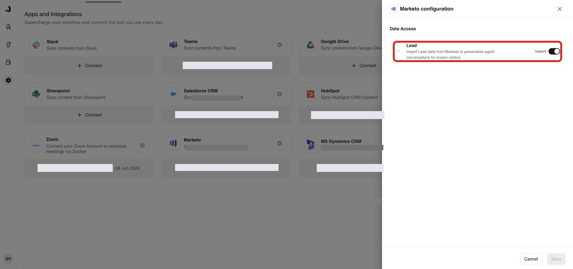Click the Zoom app icon

click(36, 145)
